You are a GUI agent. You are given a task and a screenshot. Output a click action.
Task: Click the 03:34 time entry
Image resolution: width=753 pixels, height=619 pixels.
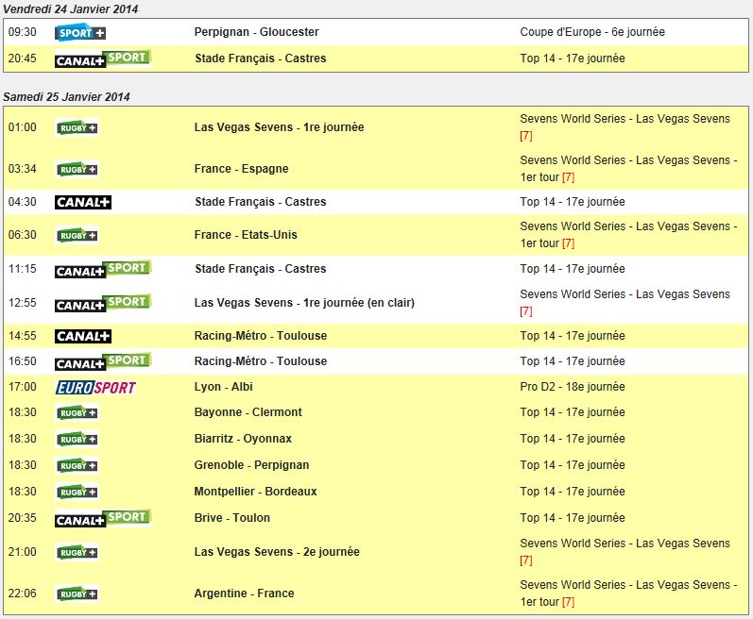click(22, 169)
